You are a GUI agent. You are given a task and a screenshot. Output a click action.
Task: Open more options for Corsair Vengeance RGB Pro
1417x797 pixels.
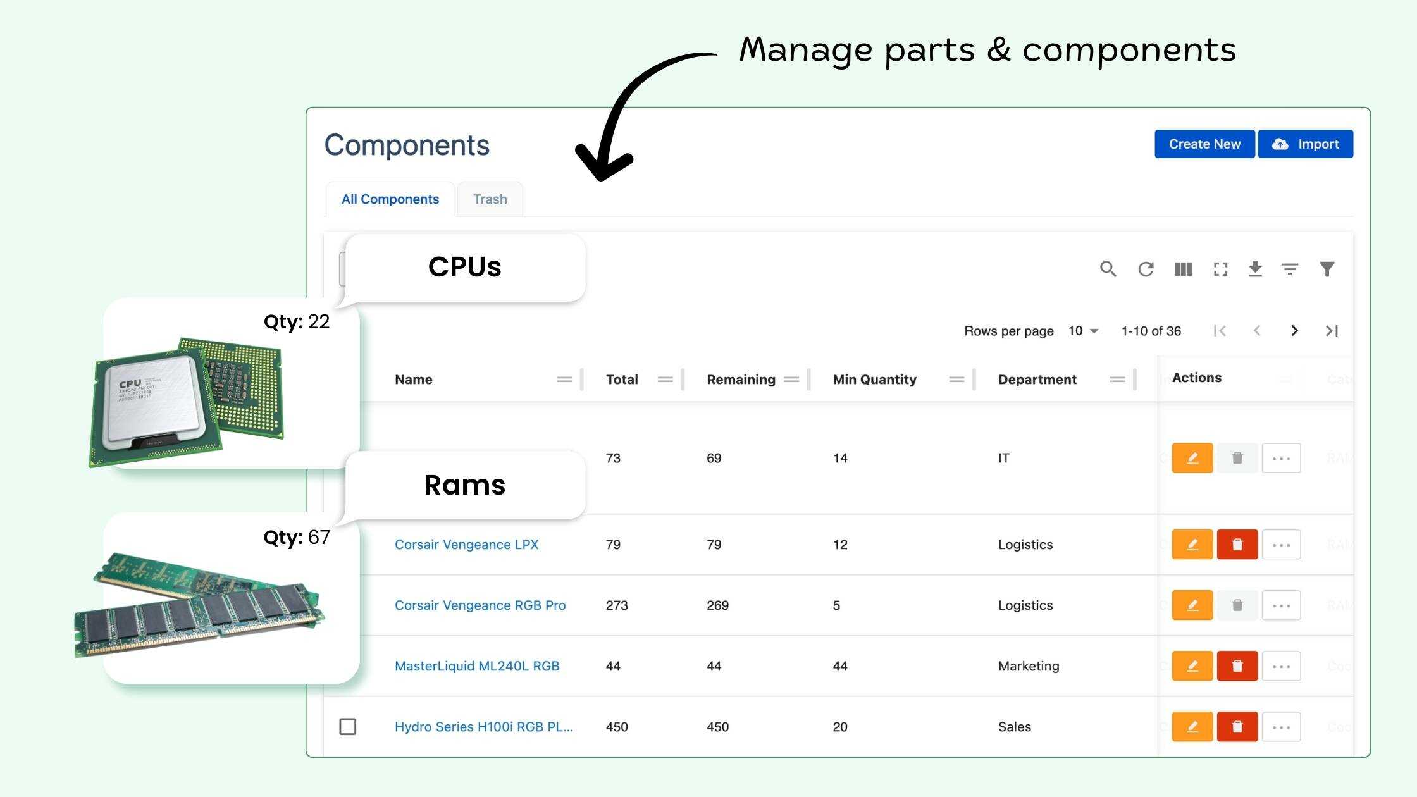click(x=1281, y=605)
